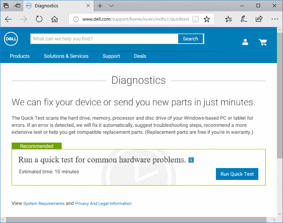
Task: Click the horizontal scroll right arrow
Action: click(274, 220)
